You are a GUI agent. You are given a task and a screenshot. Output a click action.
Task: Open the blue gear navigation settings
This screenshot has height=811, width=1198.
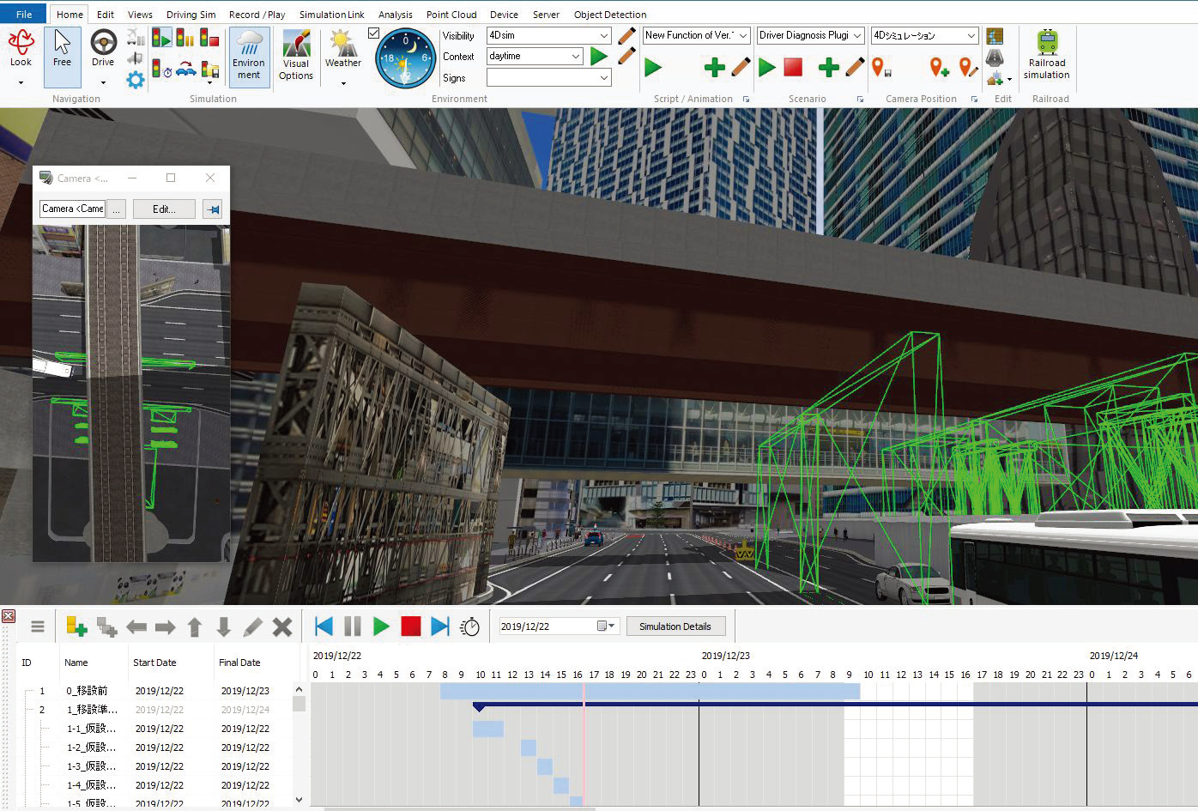pyautogui.click(x=136, y=80)
